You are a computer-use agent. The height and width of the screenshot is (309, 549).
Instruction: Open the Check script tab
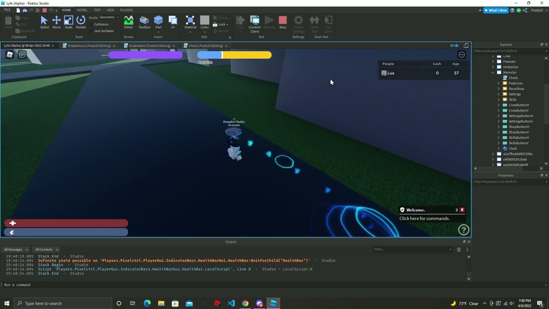(x=205, y=45)
